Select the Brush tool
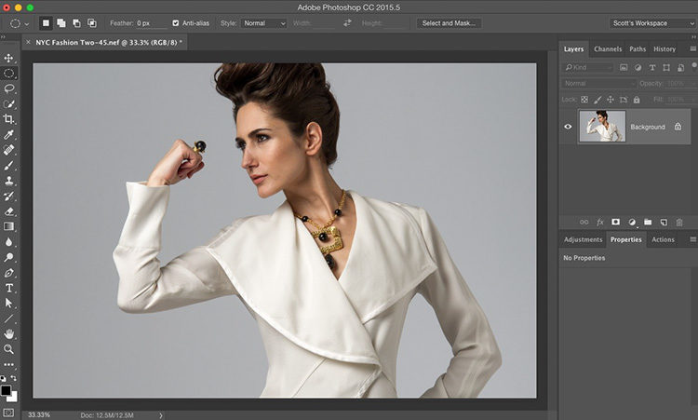This screenshot has height=420, width=698. point(8,165)
